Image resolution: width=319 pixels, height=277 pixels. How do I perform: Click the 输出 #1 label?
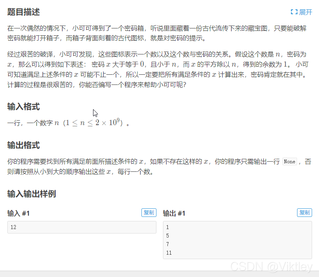(174, 213)
